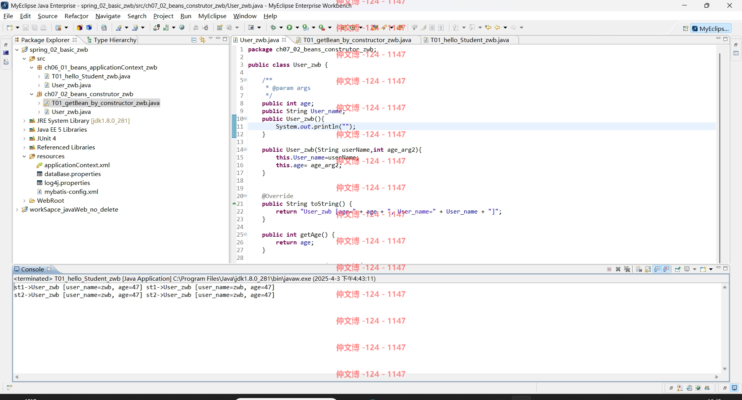Click Console horizontal scrollbar right arrow
Viewport: 742px width, 400px height.
tap(716, 377)
